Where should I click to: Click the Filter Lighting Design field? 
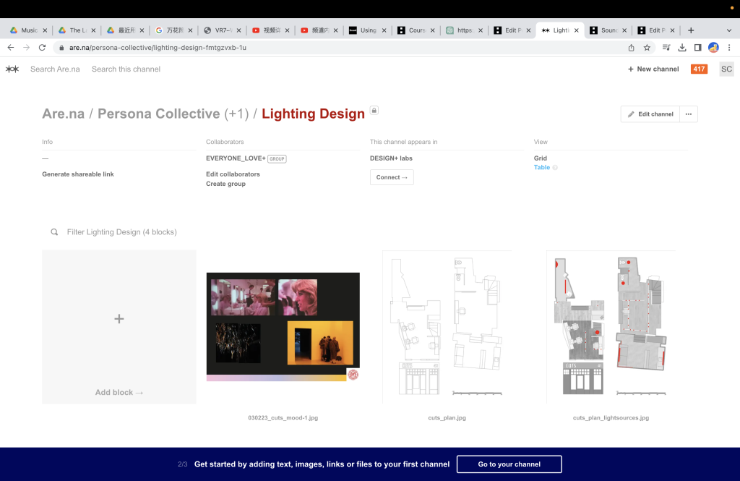(121, 232)
